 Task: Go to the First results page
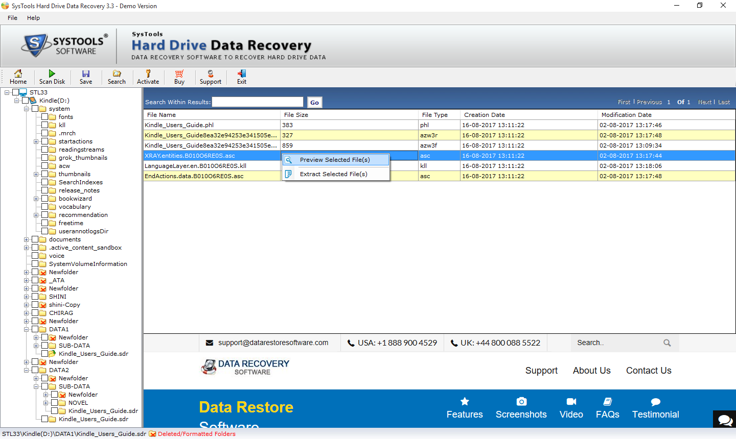point(624,102)
